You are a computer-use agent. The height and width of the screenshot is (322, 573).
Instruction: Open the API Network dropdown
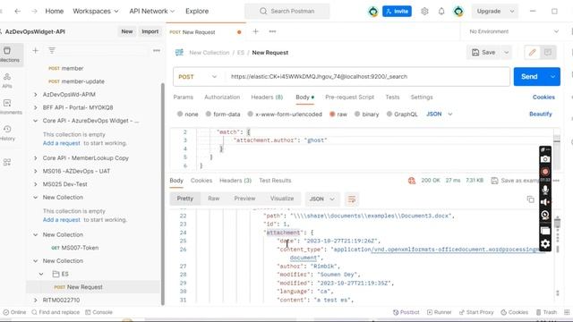(152, 12)
